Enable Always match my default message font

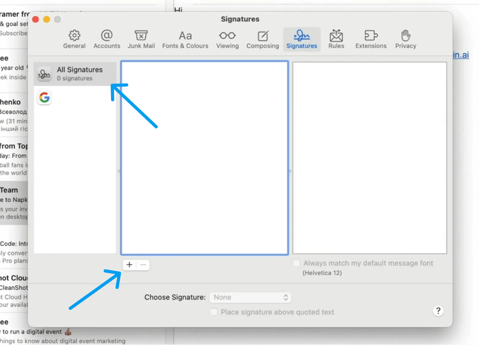[296, 263]
